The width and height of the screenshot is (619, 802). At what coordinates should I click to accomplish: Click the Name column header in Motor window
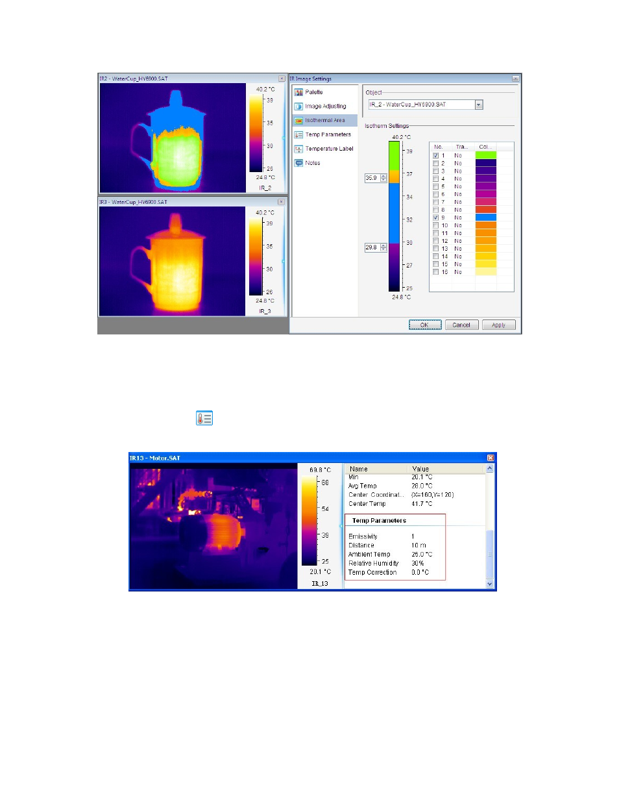click(376, 469)
